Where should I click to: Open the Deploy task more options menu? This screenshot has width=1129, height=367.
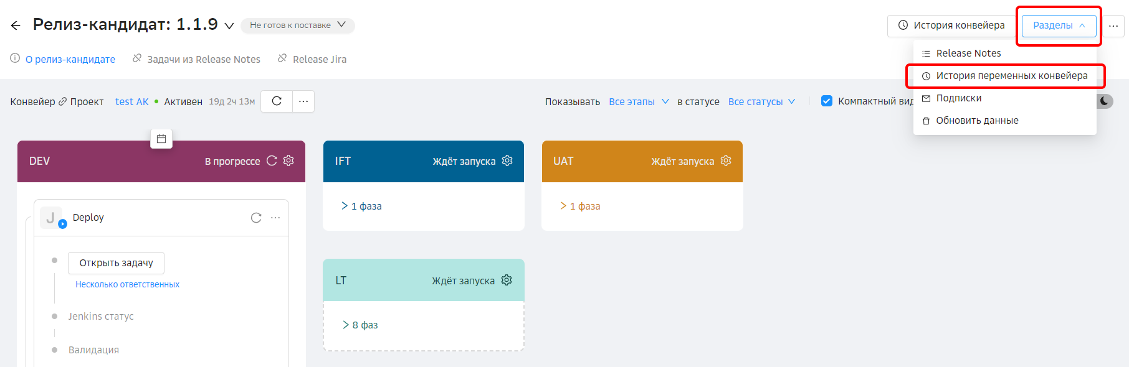coord(275,218)
